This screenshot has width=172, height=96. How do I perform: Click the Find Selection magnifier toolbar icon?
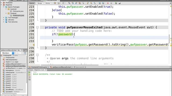point(69,3)
